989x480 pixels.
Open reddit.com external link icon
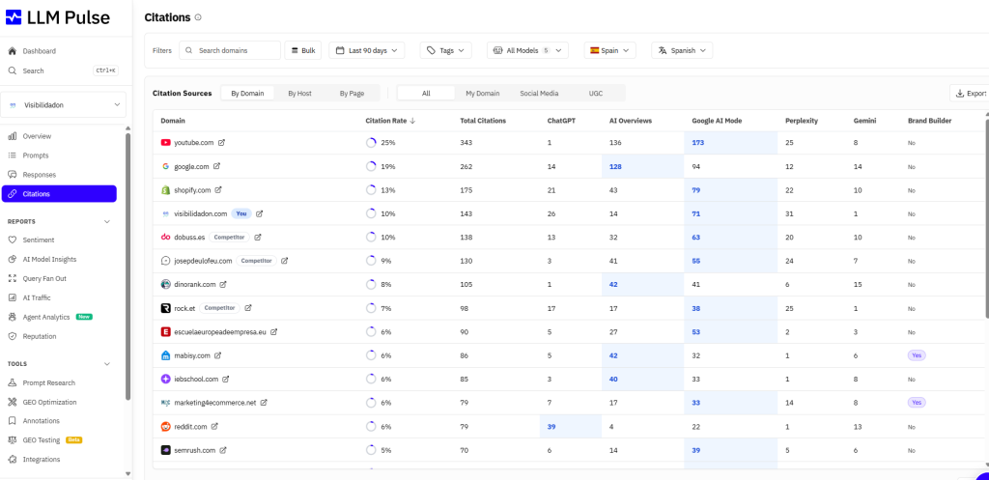coord(214,426)
